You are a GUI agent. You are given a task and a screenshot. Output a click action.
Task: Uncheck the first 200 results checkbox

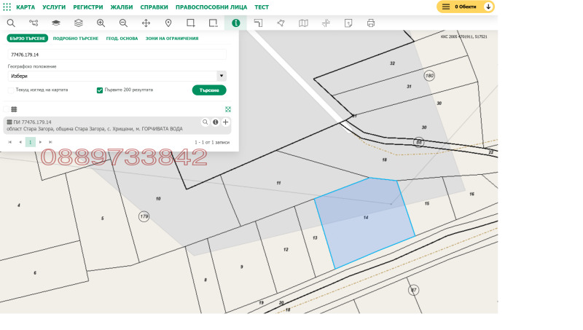[x=100, y=90]
